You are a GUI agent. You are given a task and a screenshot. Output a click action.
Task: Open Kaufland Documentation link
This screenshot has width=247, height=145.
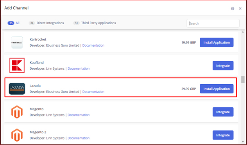pyautogui.click(x=79, y=69)
